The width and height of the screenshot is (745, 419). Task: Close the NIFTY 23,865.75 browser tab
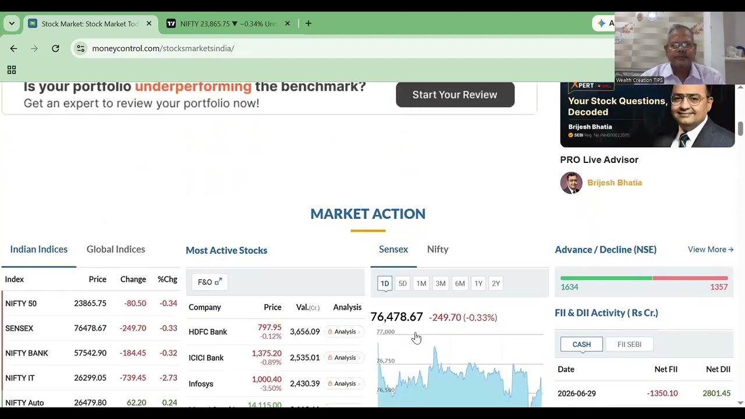288,24
